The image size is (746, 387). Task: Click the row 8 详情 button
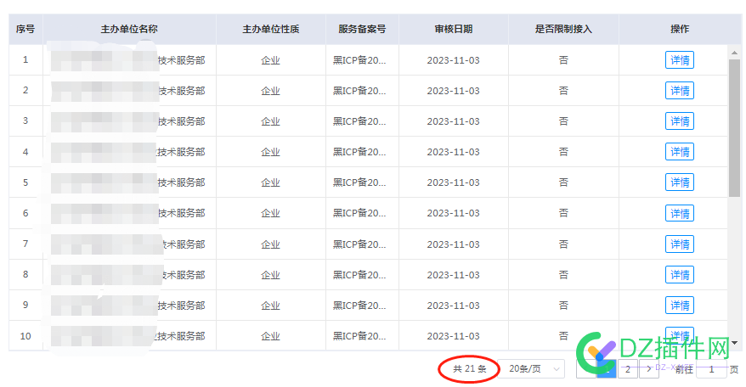click(x=680, y=275)
